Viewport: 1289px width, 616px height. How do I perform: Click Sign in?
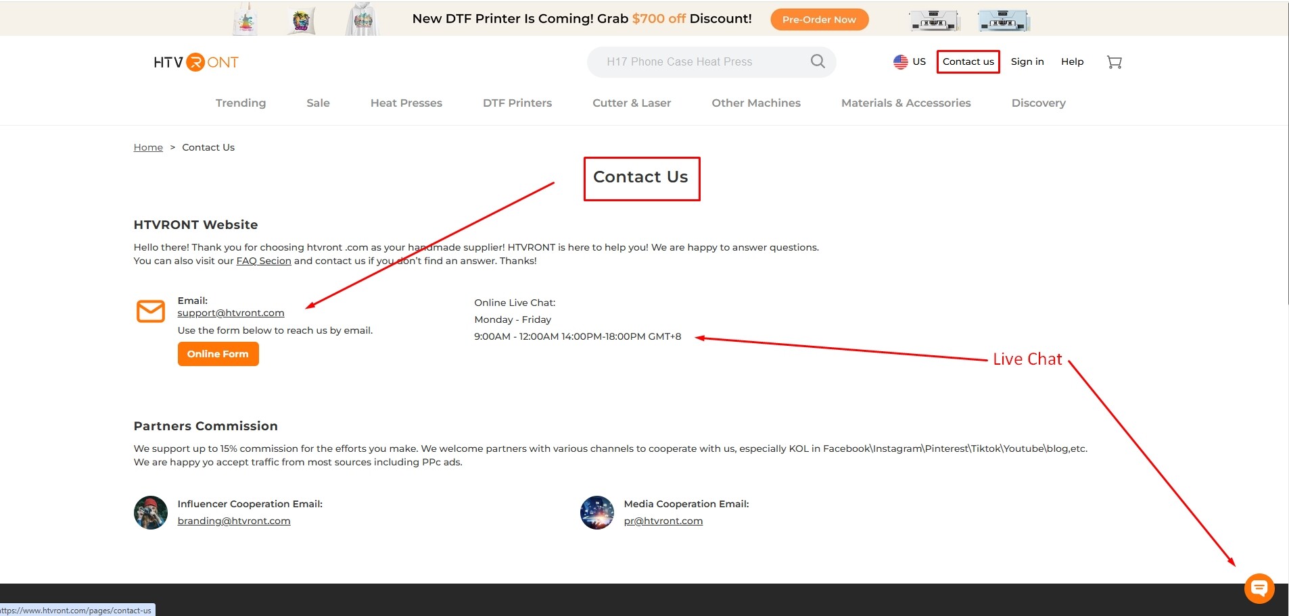[x=1027, y=61]
